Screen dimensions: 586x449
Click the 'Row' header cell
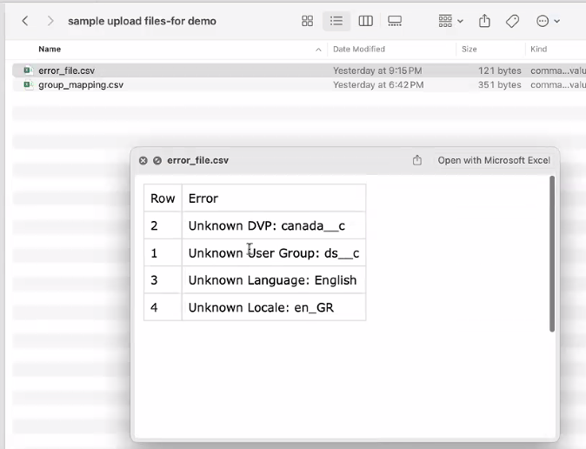pos(163,198)
